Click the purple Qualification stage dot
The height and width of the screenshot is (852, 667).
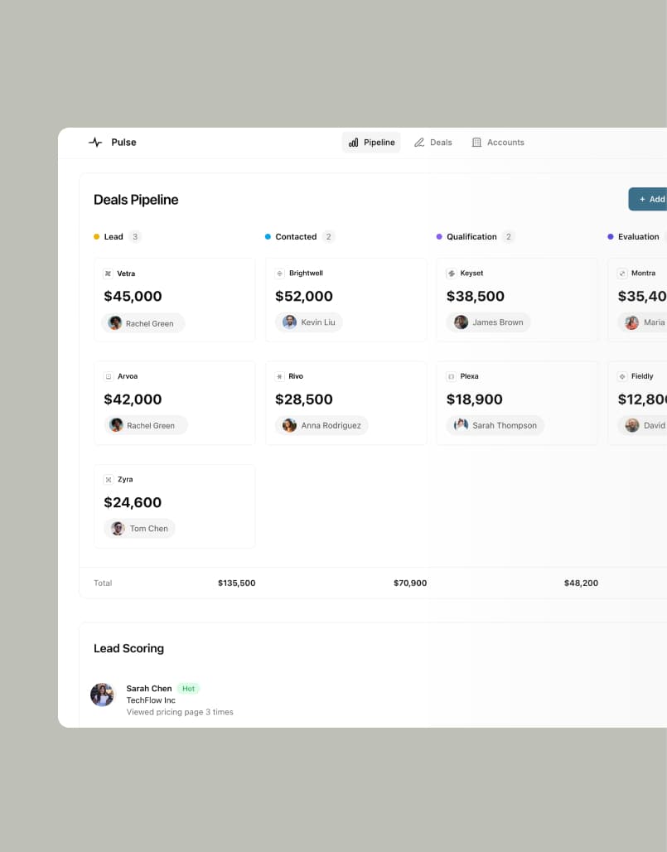tap(439, 237)
